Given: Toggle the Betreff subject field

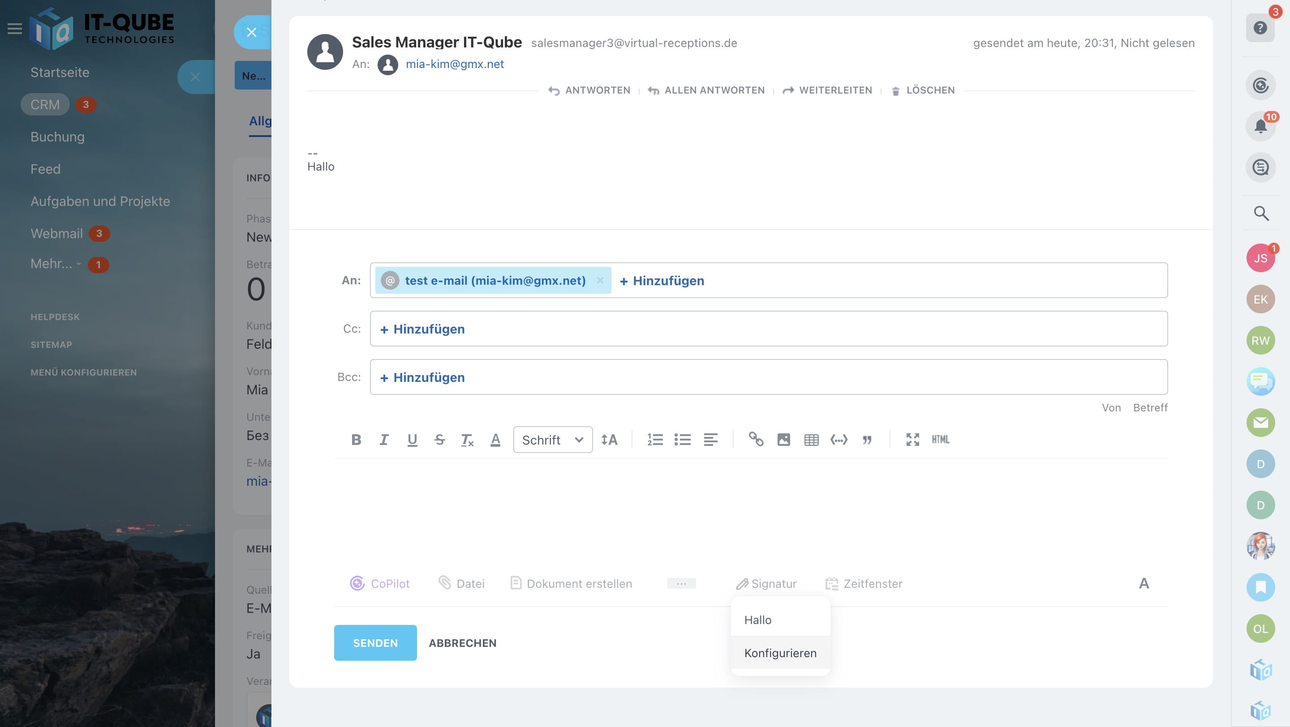Looking at the screenshot, I should click(1150, 408).
